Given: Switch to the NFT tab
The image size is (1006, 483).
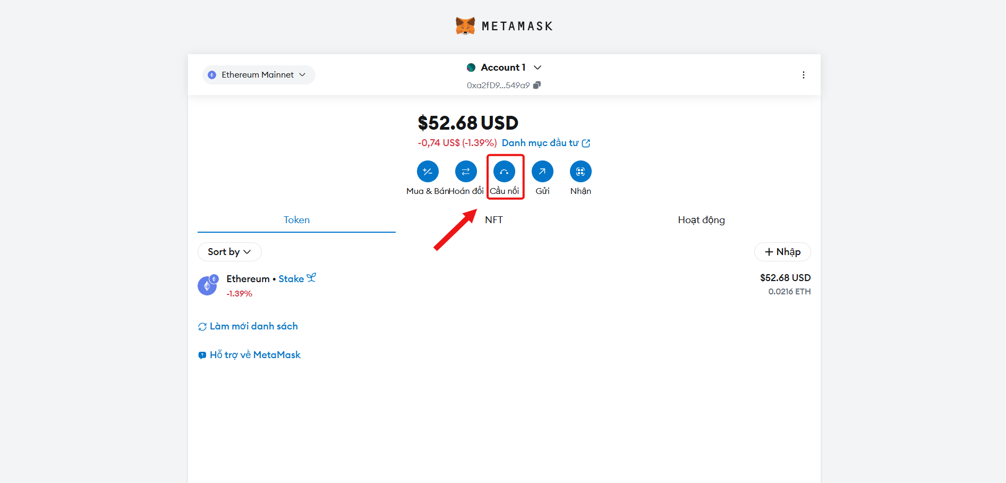Looking at the screenshot, I should point(494,220).
